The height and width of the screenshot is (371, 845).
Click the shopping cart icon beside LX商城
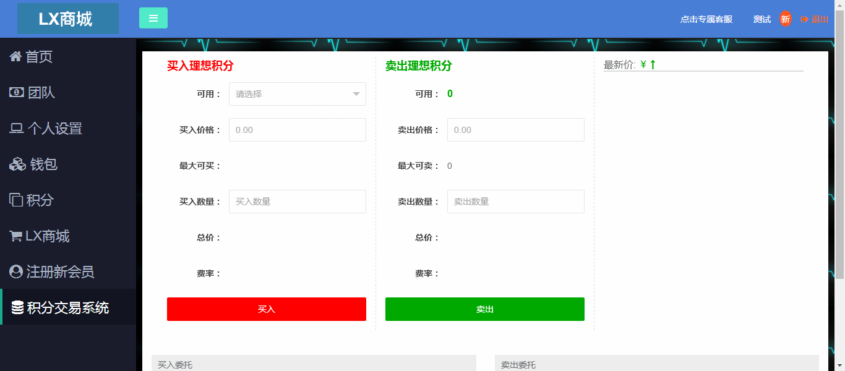15,236
